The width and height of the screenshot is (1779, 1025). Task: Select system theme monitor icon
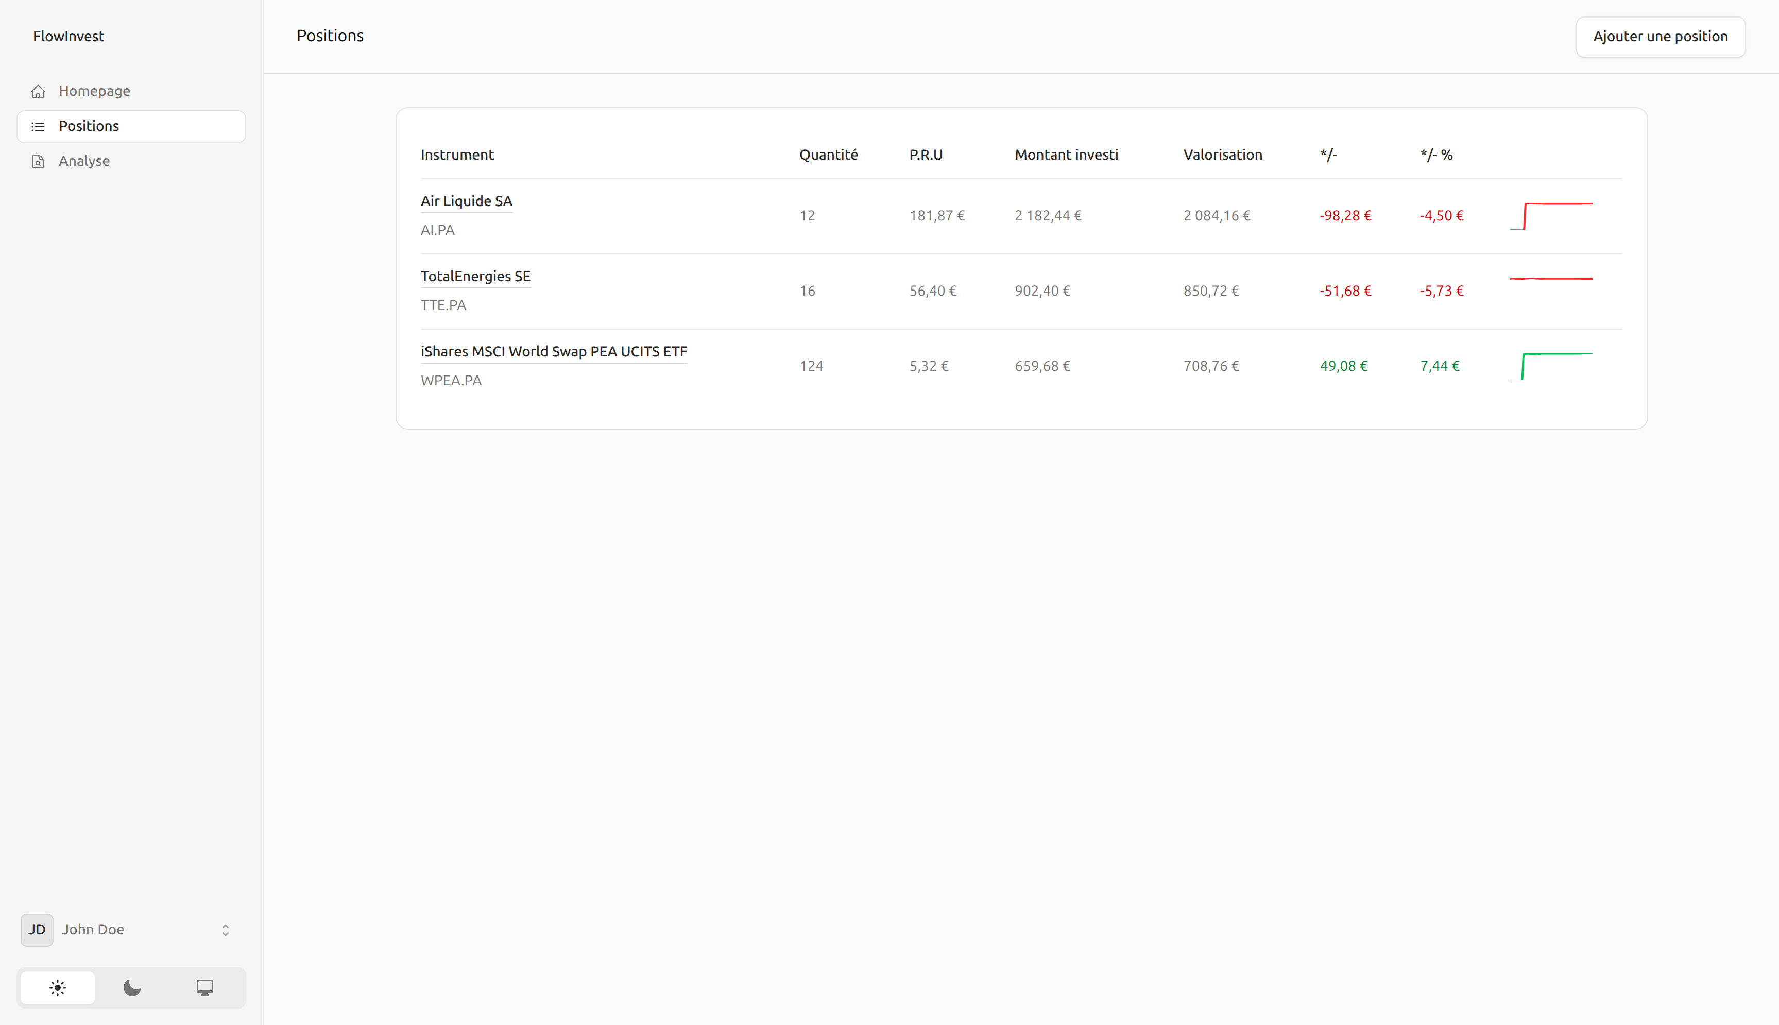(205, 988)
